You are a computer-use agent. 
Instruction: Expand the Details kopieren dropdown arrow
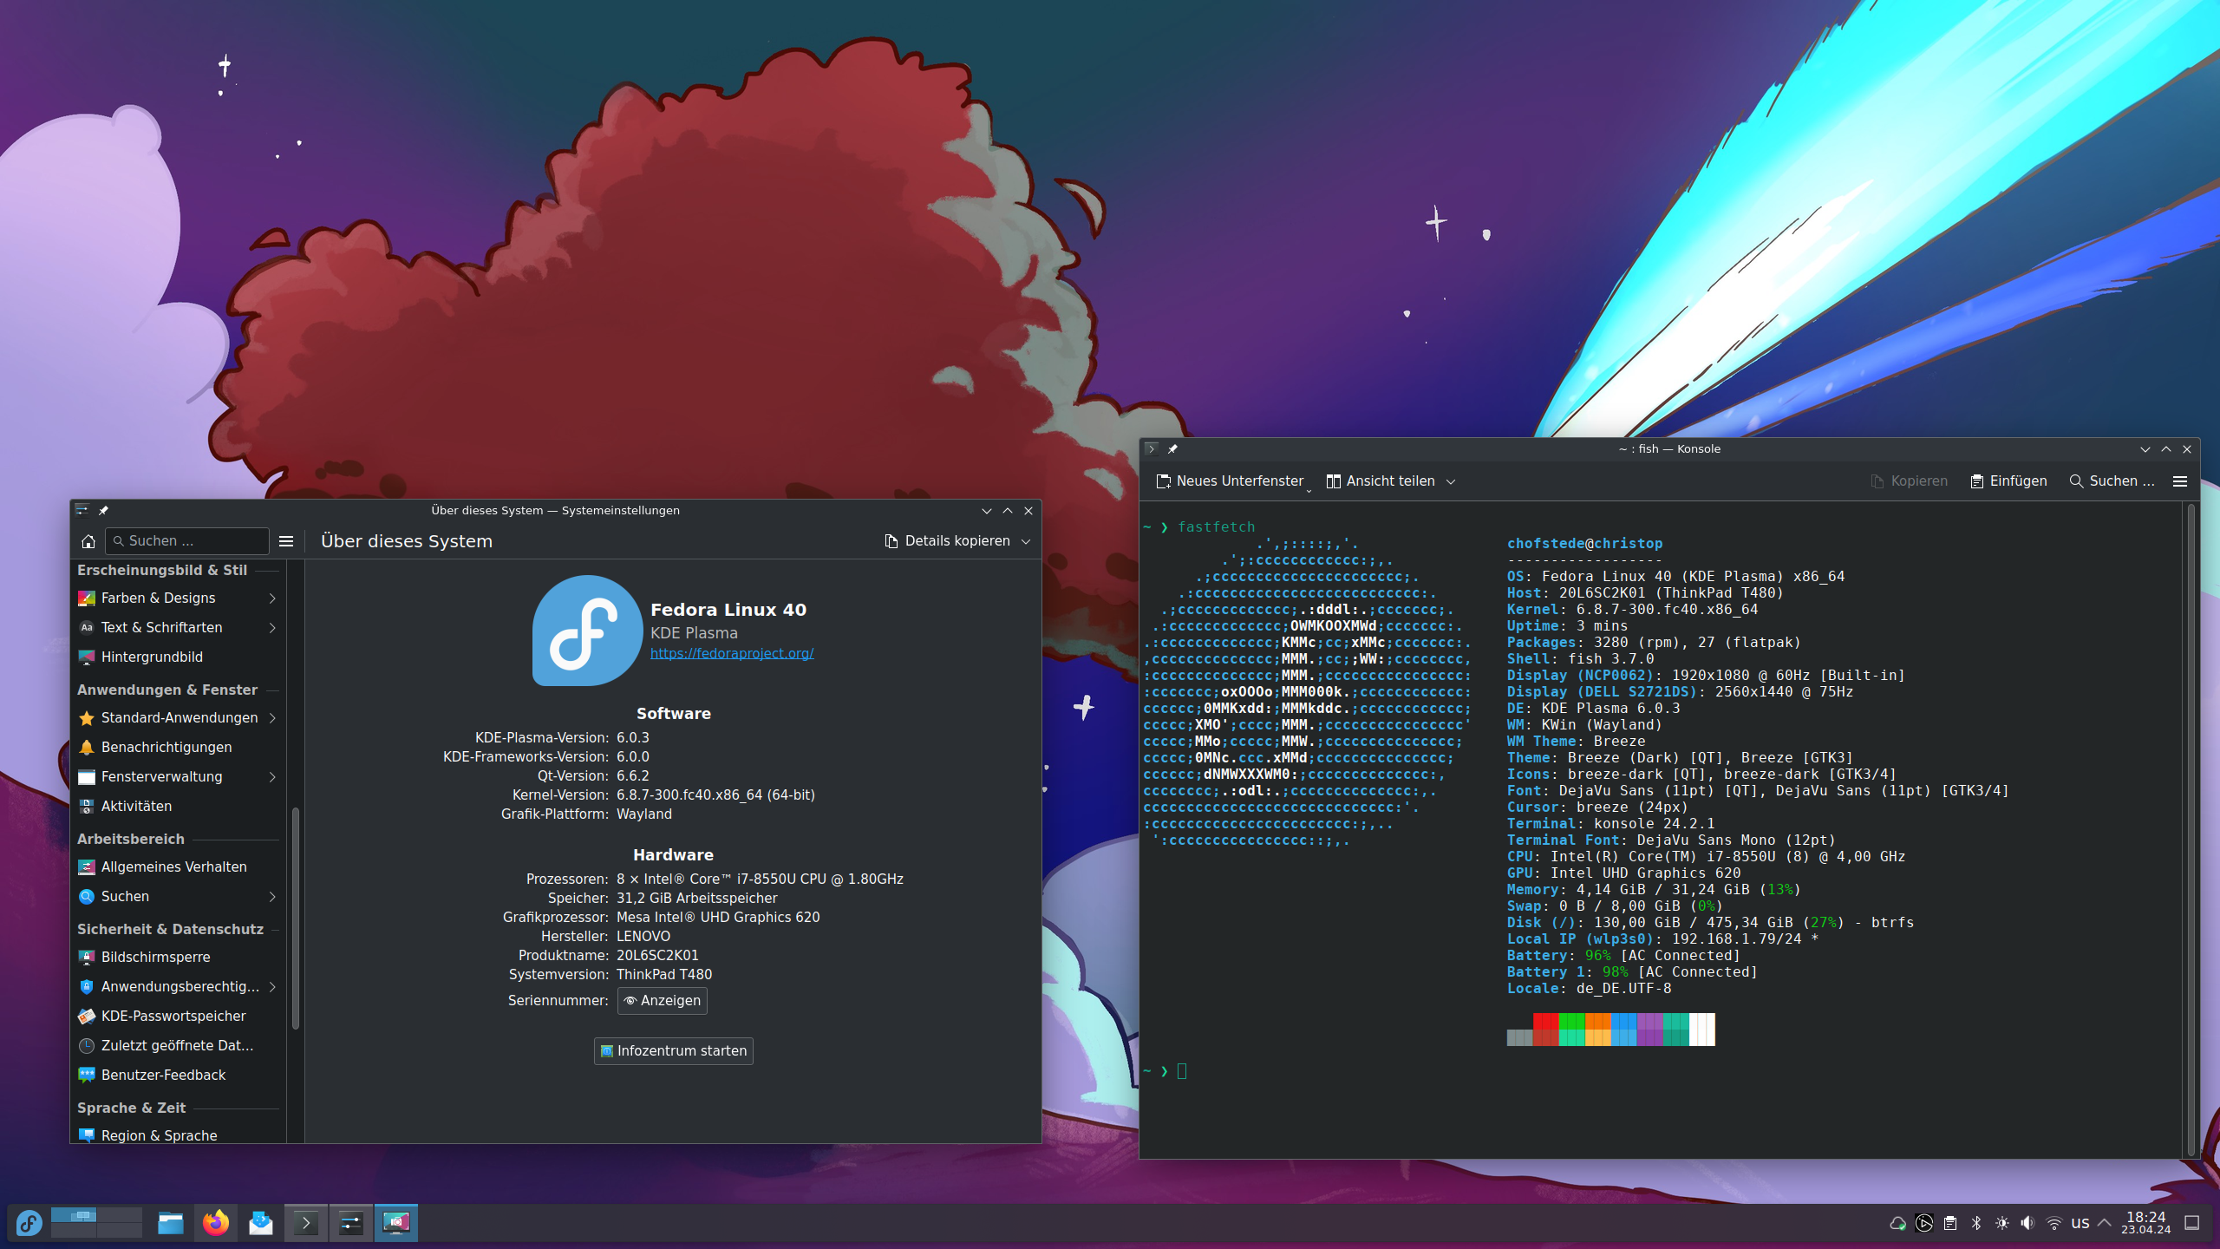[x=1027, y=541]
